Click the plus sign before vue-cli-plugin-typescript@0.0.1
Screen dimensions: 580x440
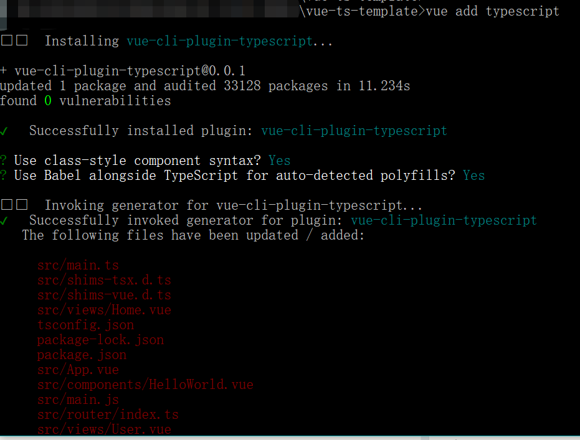pyautogui.click(x=3, y=70)
